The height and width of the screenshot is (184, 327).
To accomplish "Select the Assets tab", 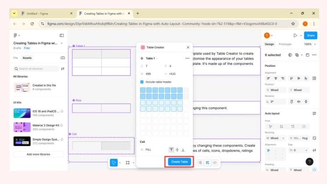I will pyautogui.click(x=27, y=58).
